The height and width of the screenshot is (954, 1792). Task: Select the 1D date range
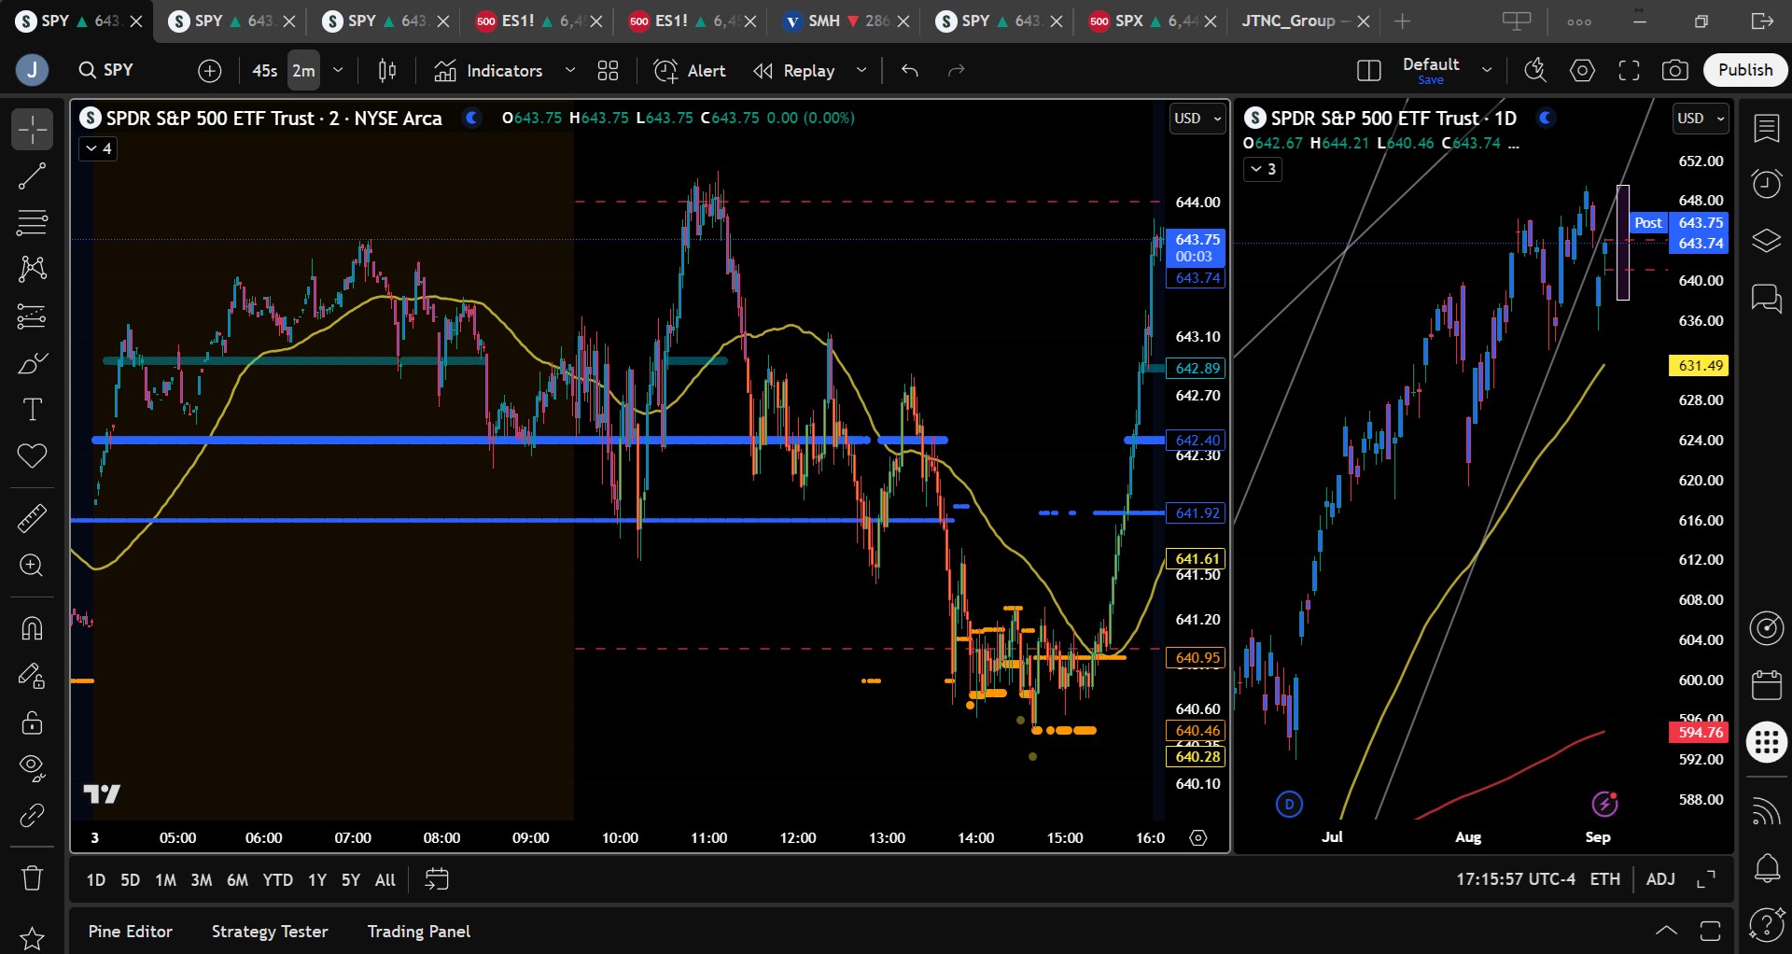(x=95, y=880)
